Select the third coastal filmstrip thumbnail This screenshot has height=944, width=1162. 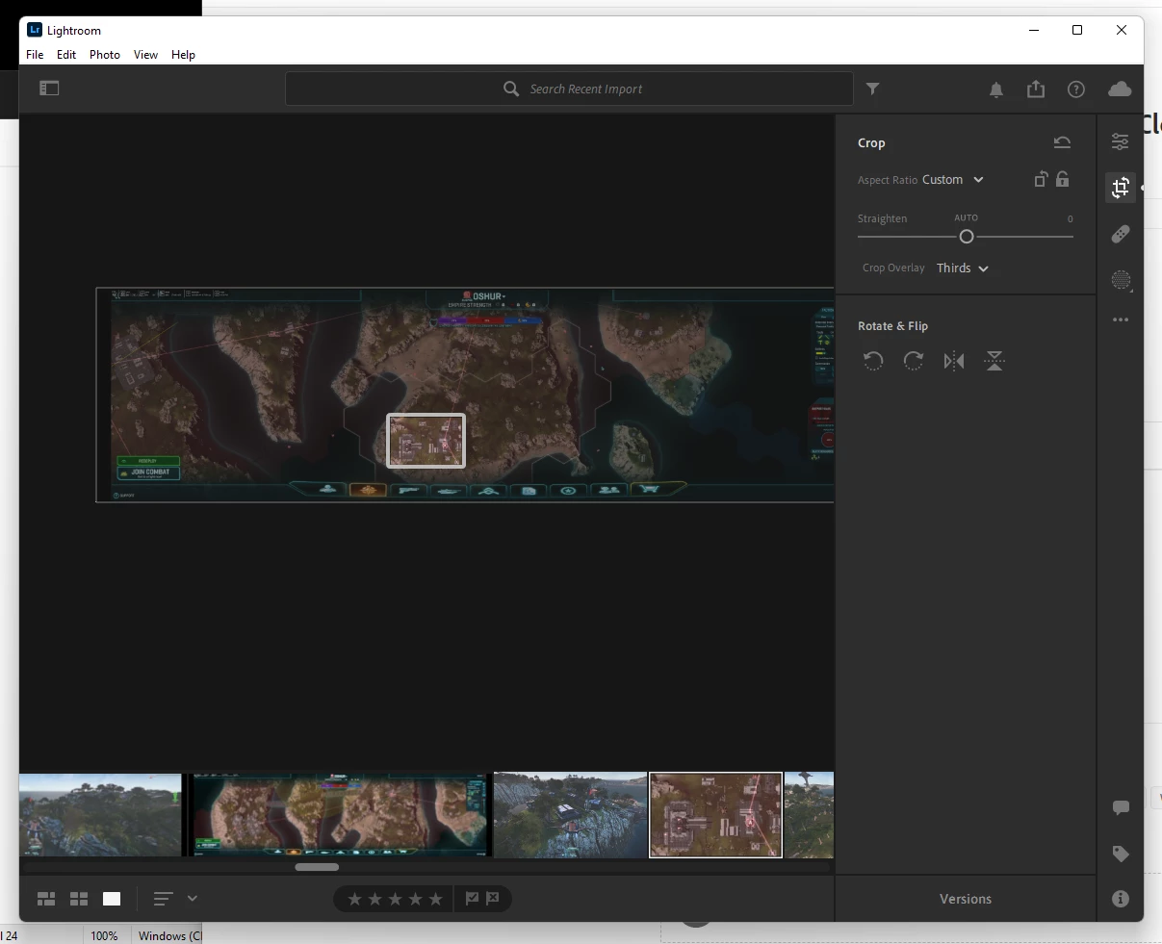[x=570, y=815]
